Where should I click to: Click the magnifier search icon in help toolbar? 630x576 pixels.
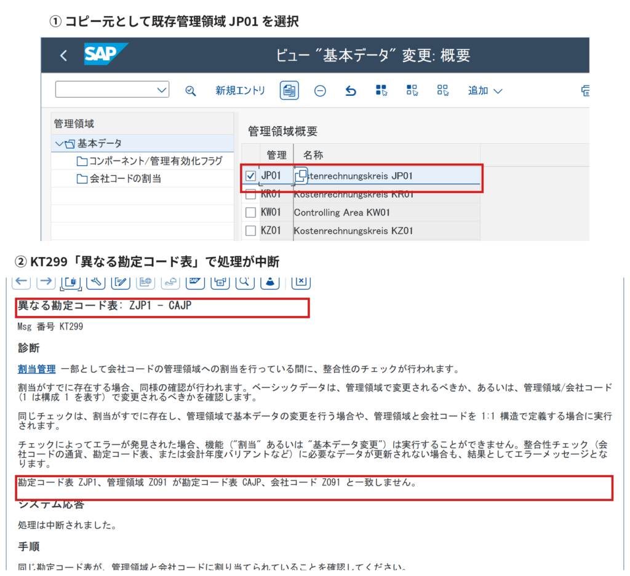pos(245,282)
